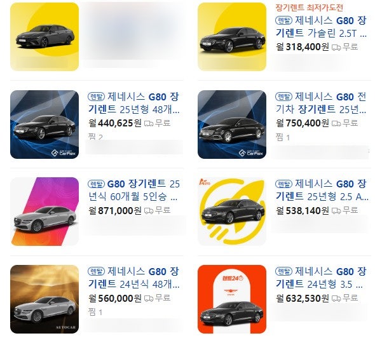
Task: Open the G80 전기차 장기렌트 25년 listing title
Action: pyautogui.click(x=321, y=103)
